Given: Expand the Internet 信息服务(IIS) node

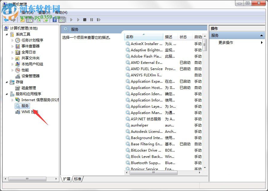Looking at the screenshot, I should [12, 100].
